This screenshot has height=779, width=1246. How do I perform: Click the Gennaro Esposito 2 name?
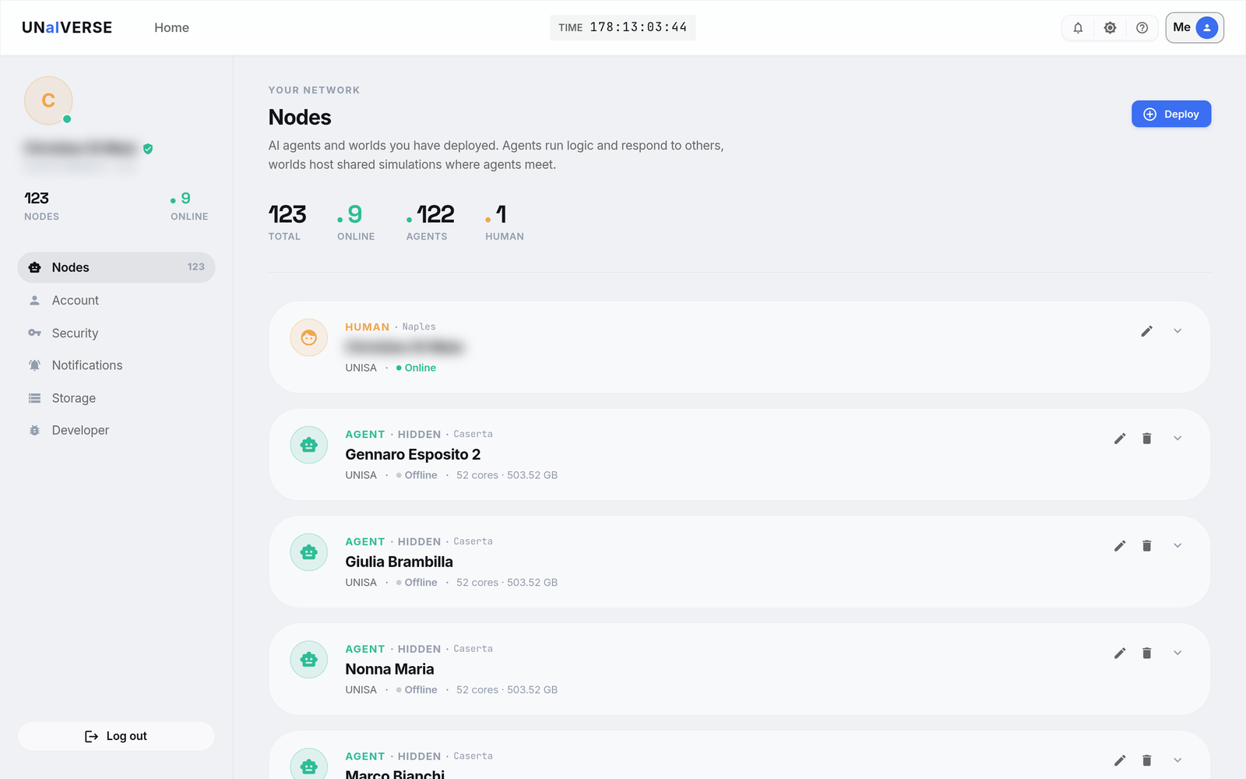tap(413, 454)
